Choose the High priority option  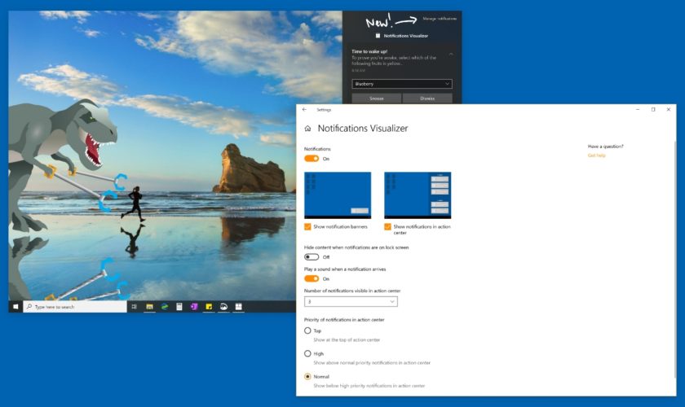pos(307,353)
